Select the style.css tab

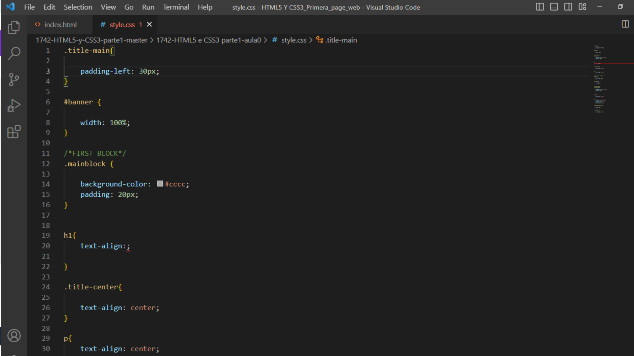pyautogui.click(x=122, y=24)
